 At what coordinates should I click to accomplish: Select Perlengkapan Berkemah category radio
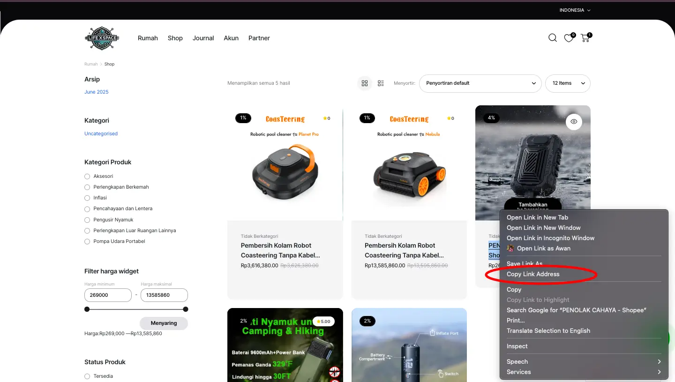tap(87, 187)
